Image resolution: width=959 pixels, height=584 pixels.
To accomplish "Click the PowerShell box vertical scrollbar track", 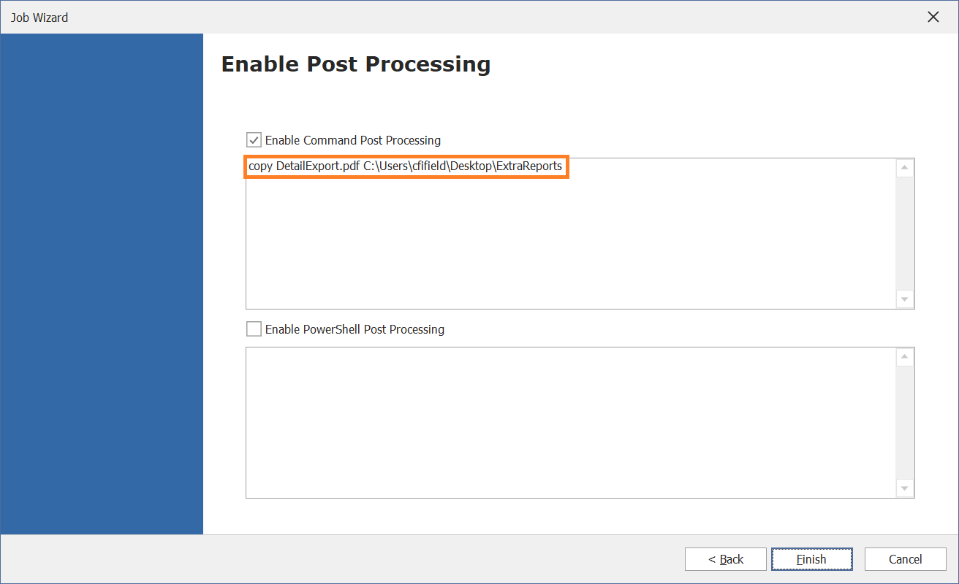I will tap(905, 423).
